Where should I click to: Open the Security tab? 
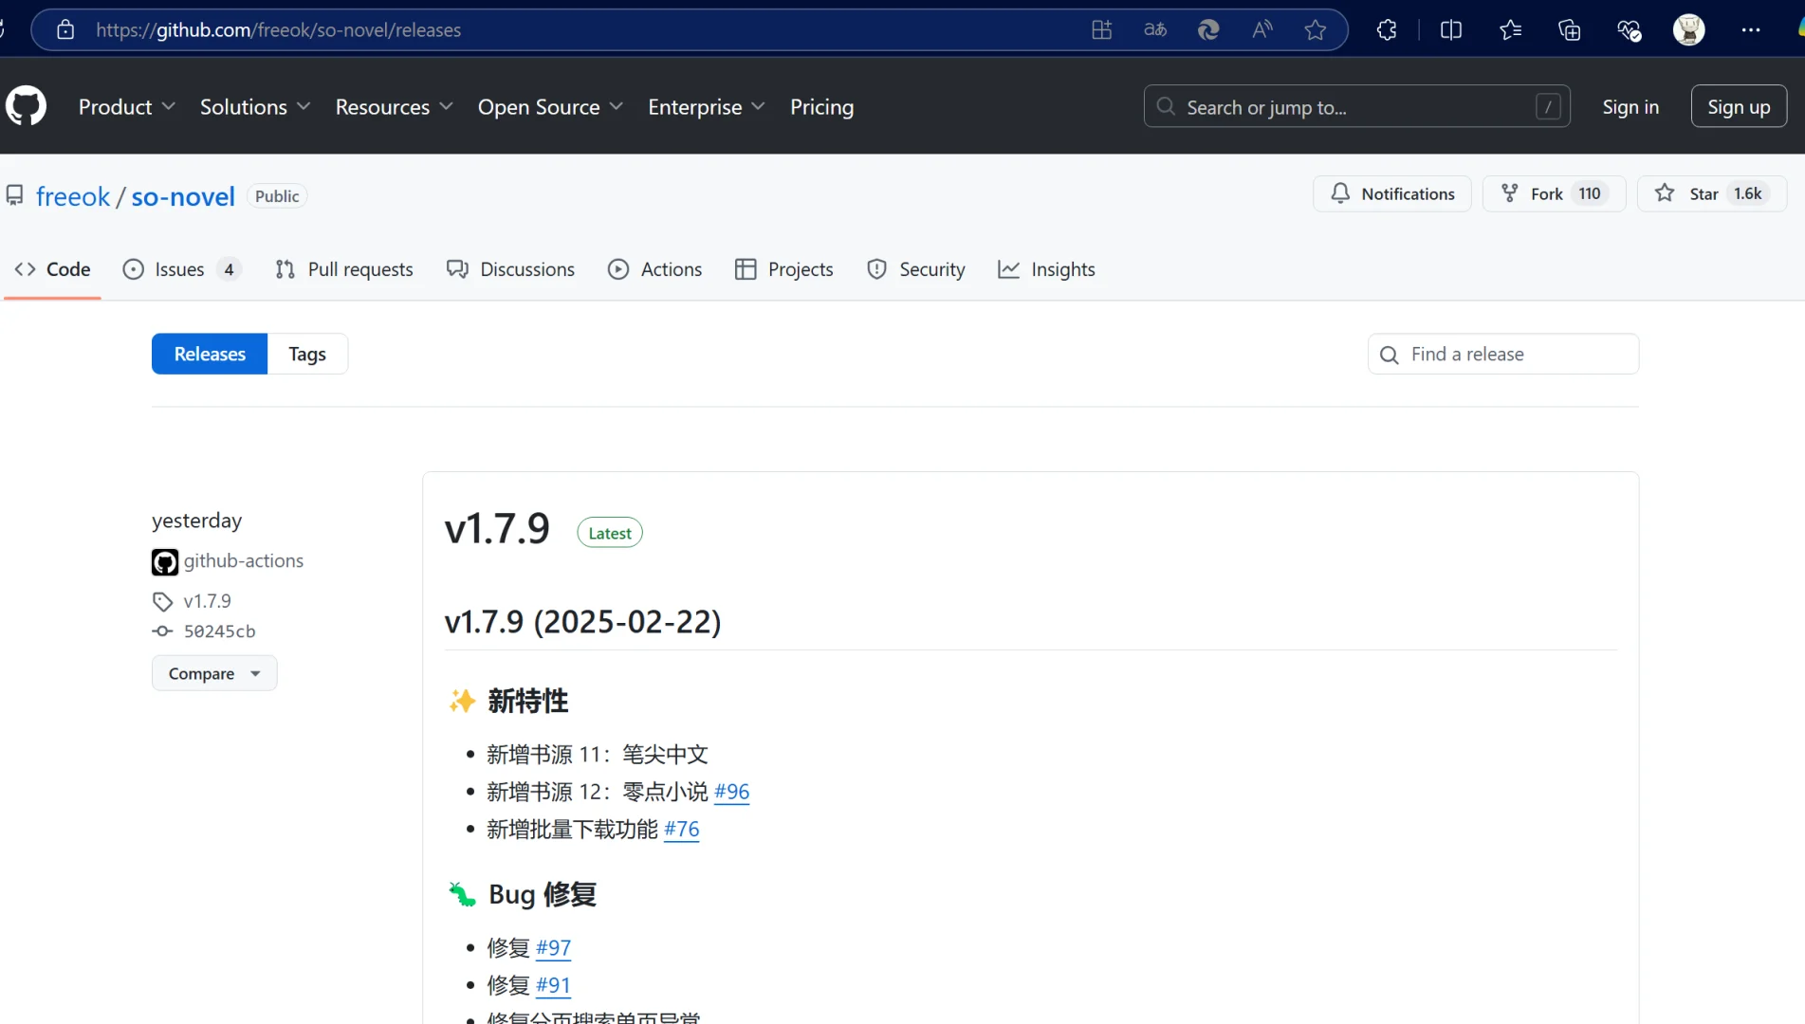point(915,269)
